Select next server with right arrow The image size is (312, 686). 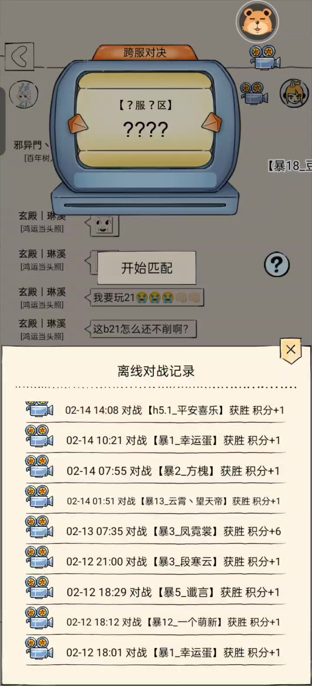click(212, 122)
